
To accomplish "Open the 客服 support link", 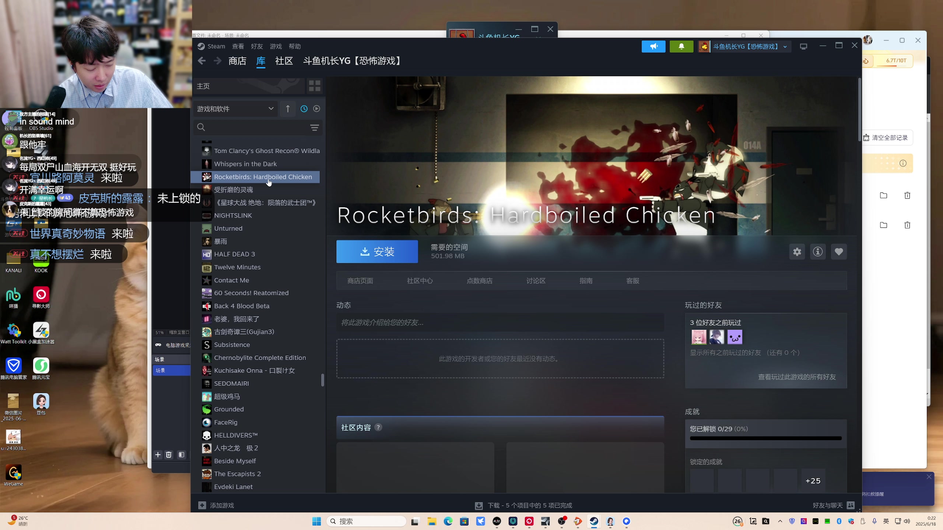I will (x=632, y=281).
